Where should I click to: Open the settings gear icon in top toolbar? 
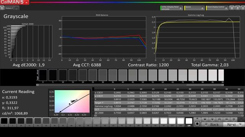click(232, 8)
